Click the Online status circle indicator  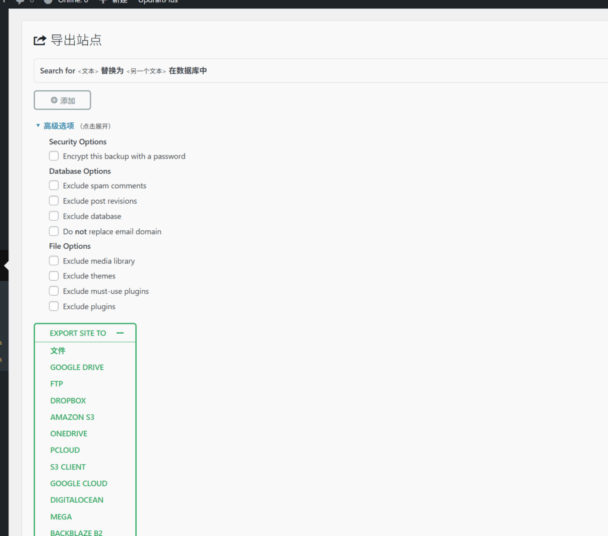48,2
